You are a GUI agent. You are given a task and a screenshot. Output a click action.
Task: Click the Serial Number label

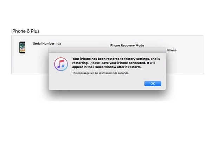click(x=44, y=44)
